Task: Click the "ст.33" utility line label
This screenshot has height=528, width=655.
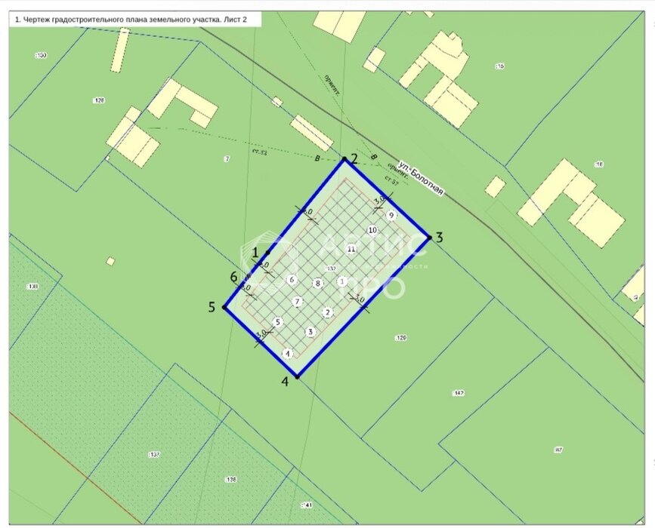Action: (260, 152)
